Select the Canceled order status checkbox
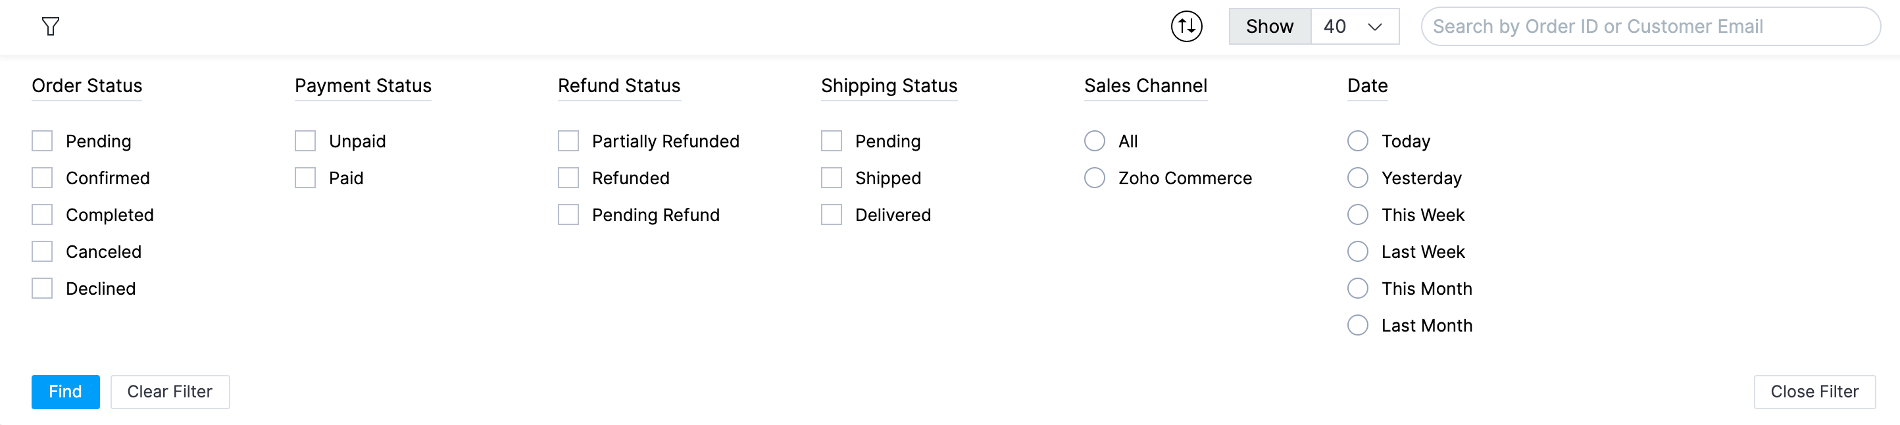The image size is (1900, 425). [42, 251]
